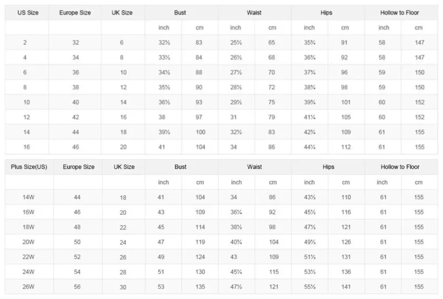
Task: Click the Europe Size header in top table
Action: [x=75, y=13]
